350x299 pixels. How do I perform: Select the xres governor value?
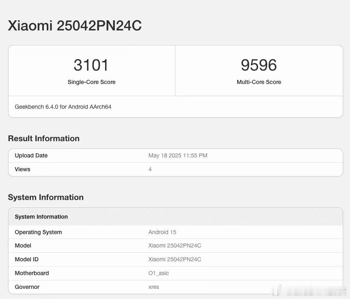pos(154,287)
